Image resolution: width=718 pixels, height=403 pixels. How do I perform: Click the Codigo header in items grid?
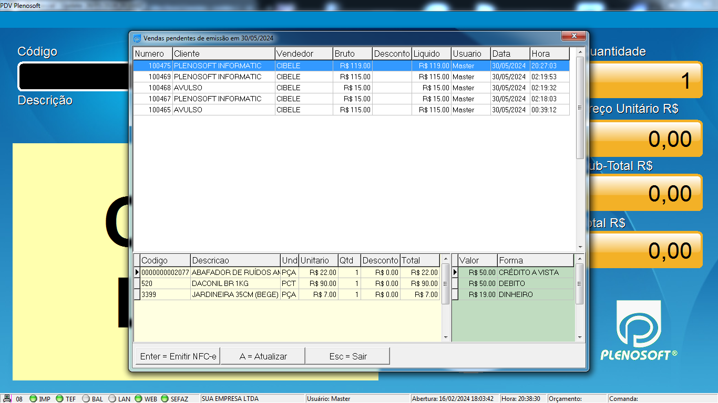[x=166, y=260]
